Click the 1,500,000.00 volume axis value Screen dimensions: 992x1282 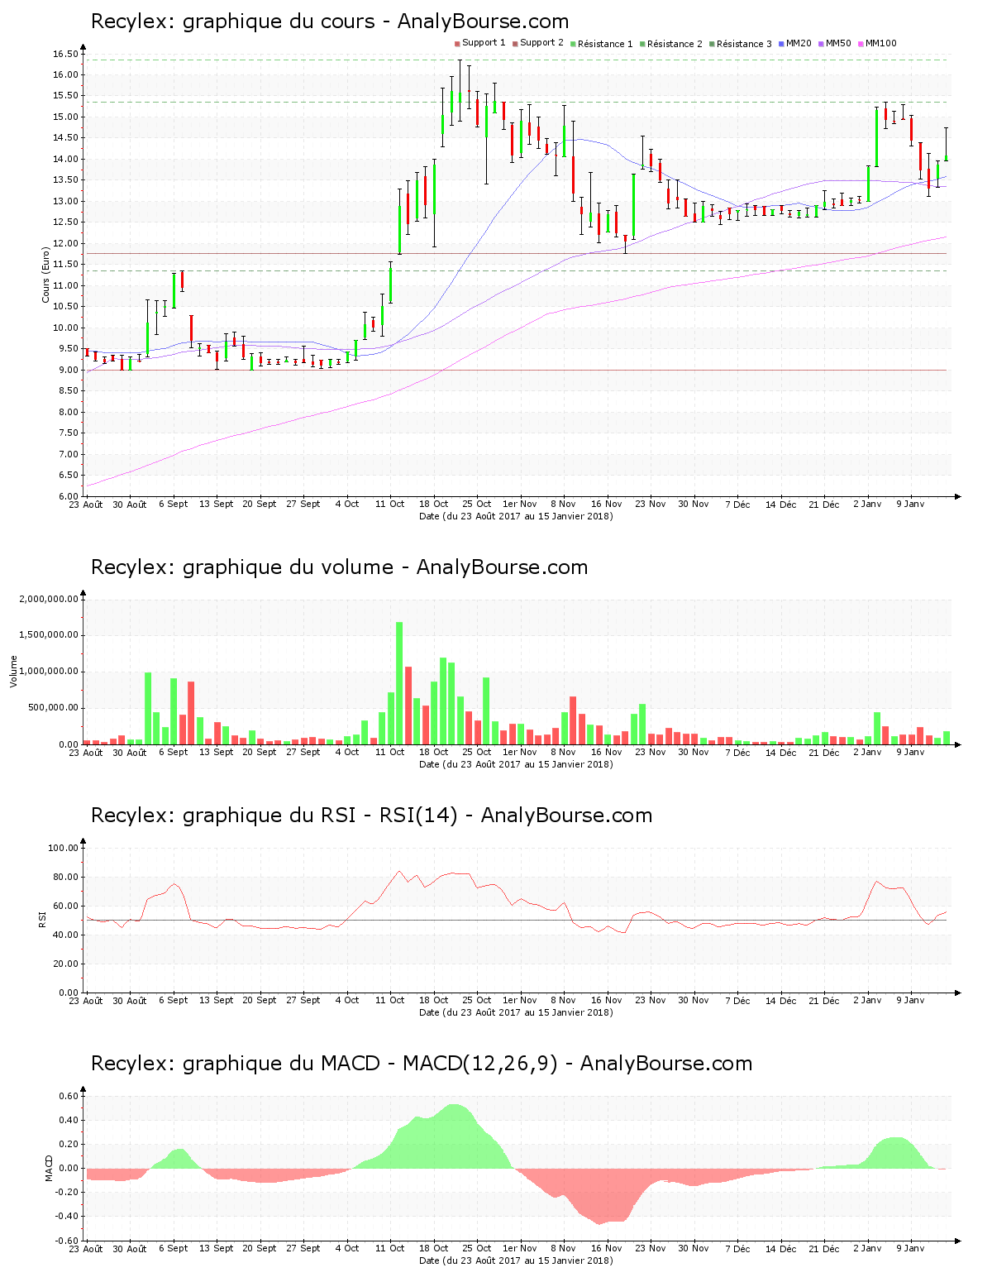pyautogui.click(x=49, y=636)
